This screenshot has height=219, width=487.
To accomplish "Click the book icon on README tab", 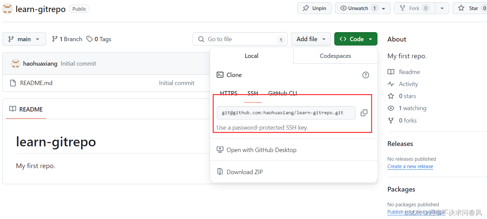I will point(13,109).
